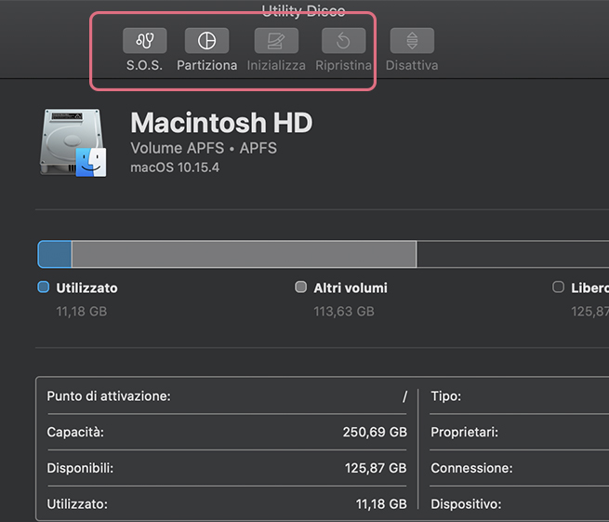
Task: Select the Macintosh HD drive icon
Action: pos(73,142)
